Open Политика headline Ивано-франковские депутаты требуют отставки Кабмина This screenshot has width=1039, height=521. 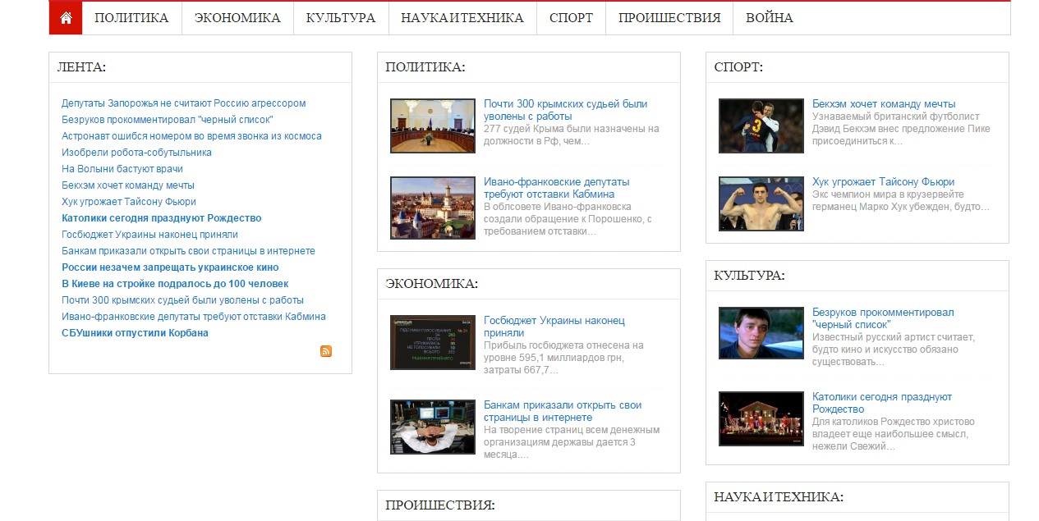coord(557,188)
